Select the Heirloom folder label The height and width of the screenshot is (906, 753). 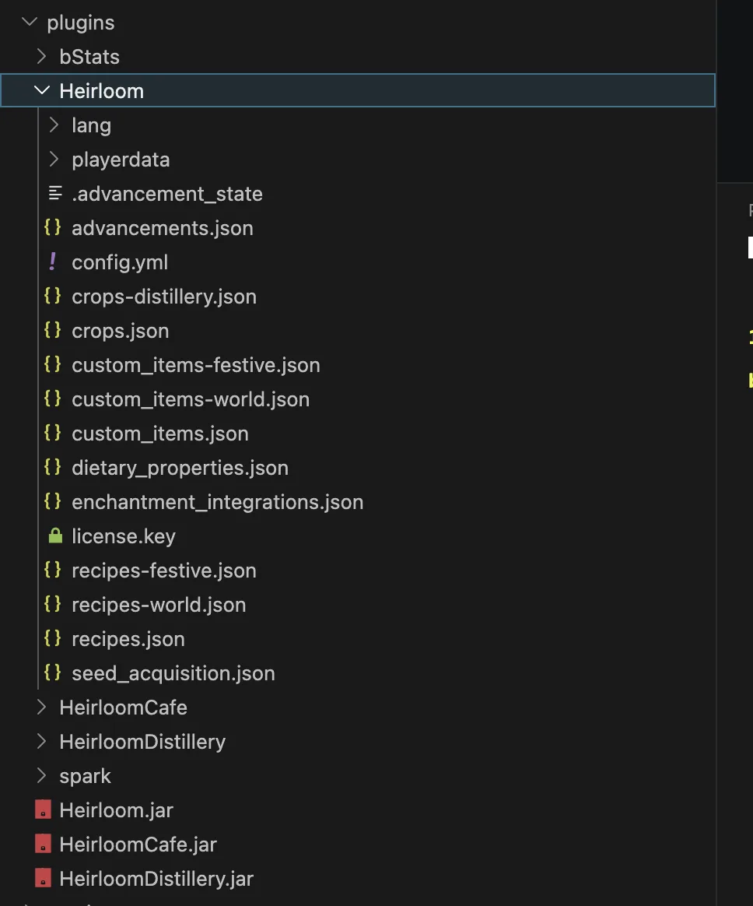coord(102,91)
